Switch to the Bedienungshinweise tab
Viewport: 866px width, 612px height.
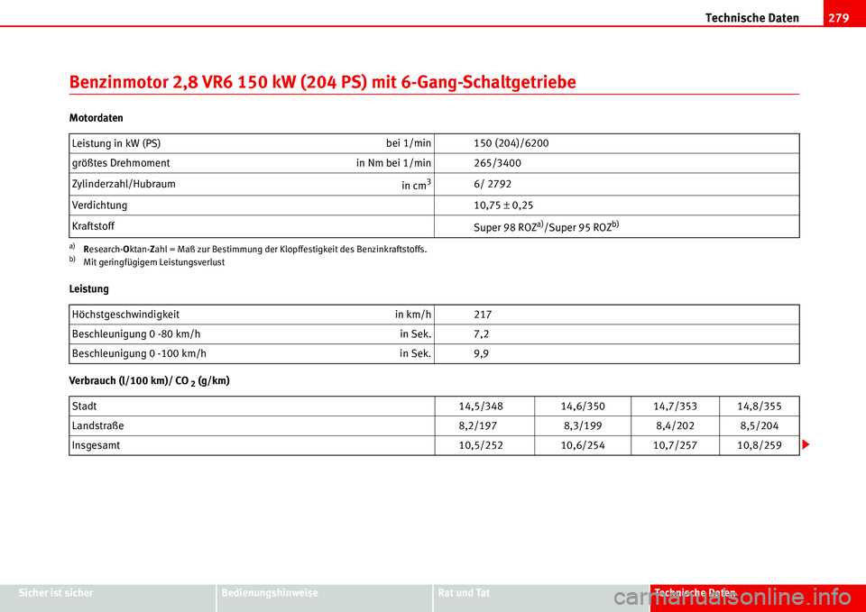325,598
